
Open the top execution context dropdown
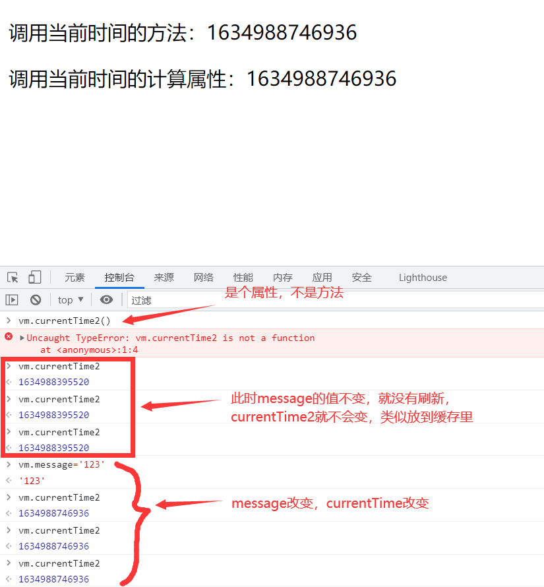click(x=69, y=299)
